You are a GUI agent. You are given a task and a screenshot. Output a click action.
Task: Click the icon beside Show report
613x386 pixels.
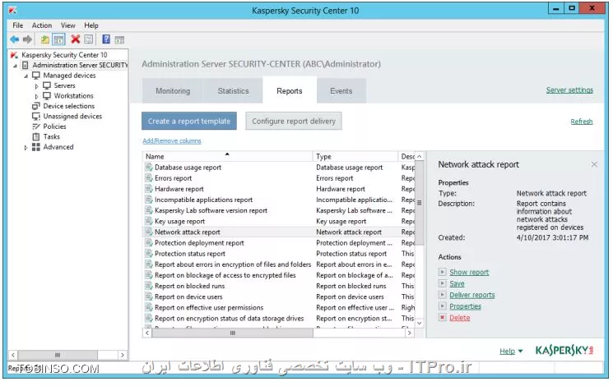point(442,272)
